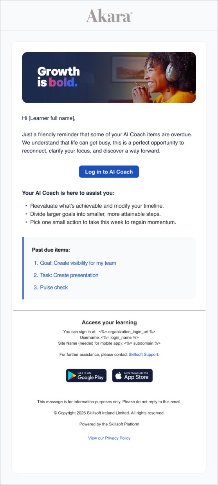Click the Akara logo at the top
Image resolution: width=218 pixels, height=485 pixels.
click(109, 16)
